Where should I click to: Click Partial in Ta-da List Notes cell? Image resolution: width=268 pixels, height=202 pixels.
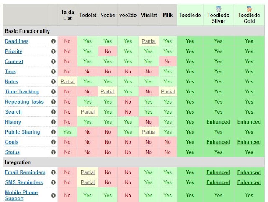[x=67, y=81]
